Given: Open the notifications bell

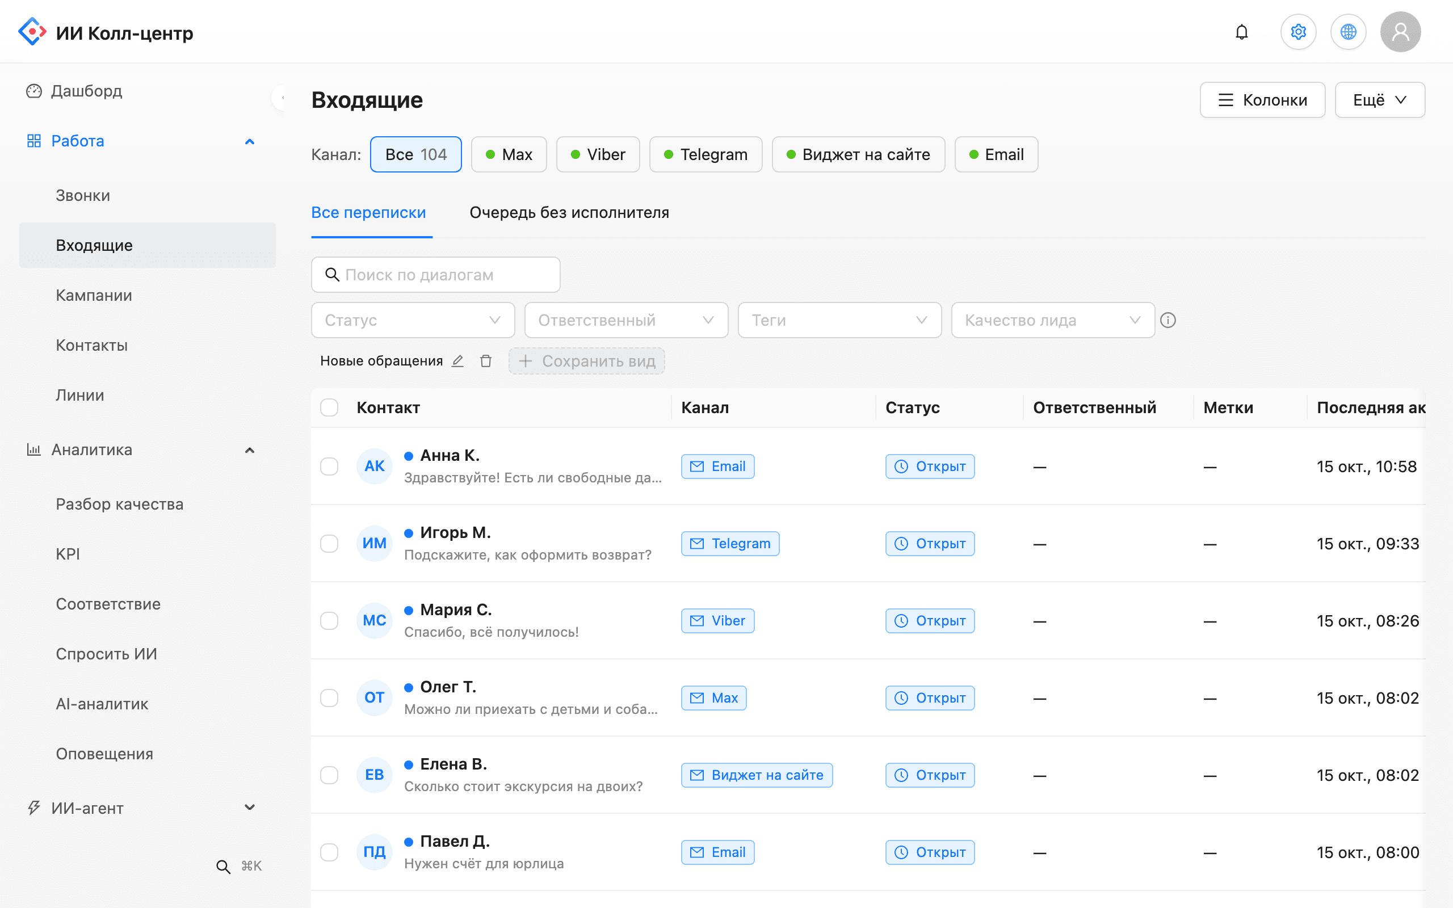Looking at the screenshot, I should [1242, 32].
